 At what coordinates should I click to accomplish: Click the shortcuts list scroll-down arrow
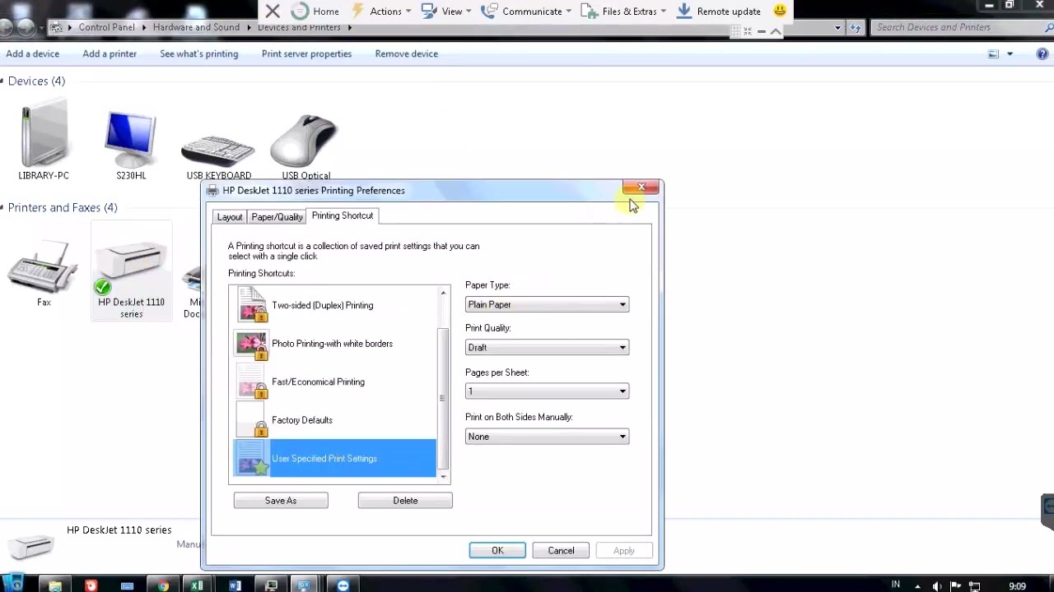click(444, 477)
